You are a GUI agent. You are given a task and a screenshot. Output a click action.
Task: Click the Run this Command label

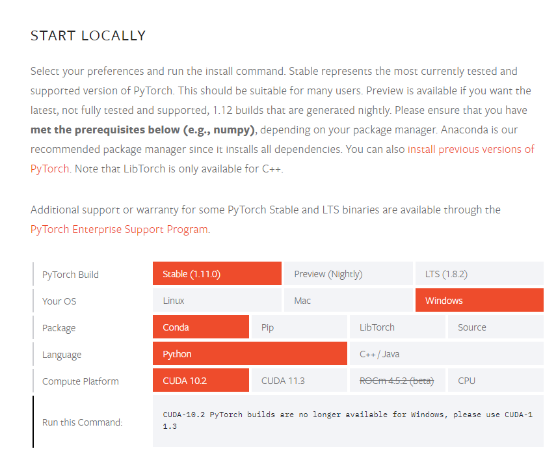(x=83, y=422)
